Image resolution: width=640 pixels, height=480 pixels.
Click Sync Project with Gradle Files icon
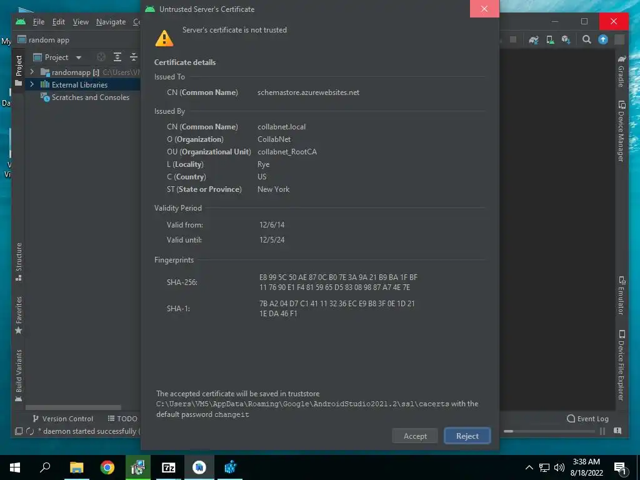534,39
